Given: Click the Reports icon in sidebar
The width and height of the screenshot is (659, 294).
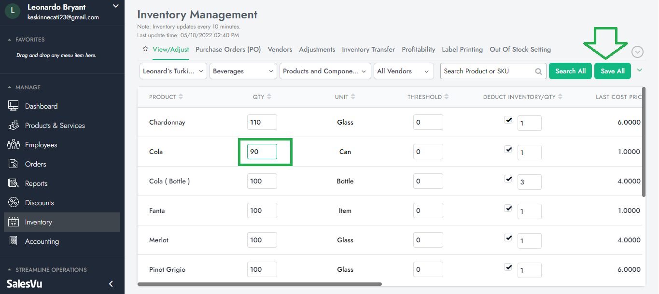Looking at the screenshot, I should 14,183.
